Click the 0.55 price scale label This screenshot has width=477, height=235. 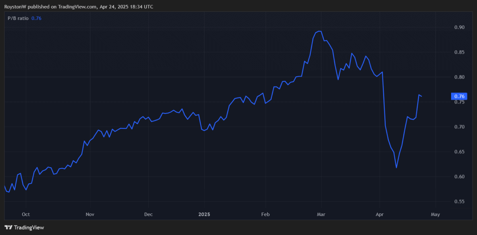[x=459, y=202]
